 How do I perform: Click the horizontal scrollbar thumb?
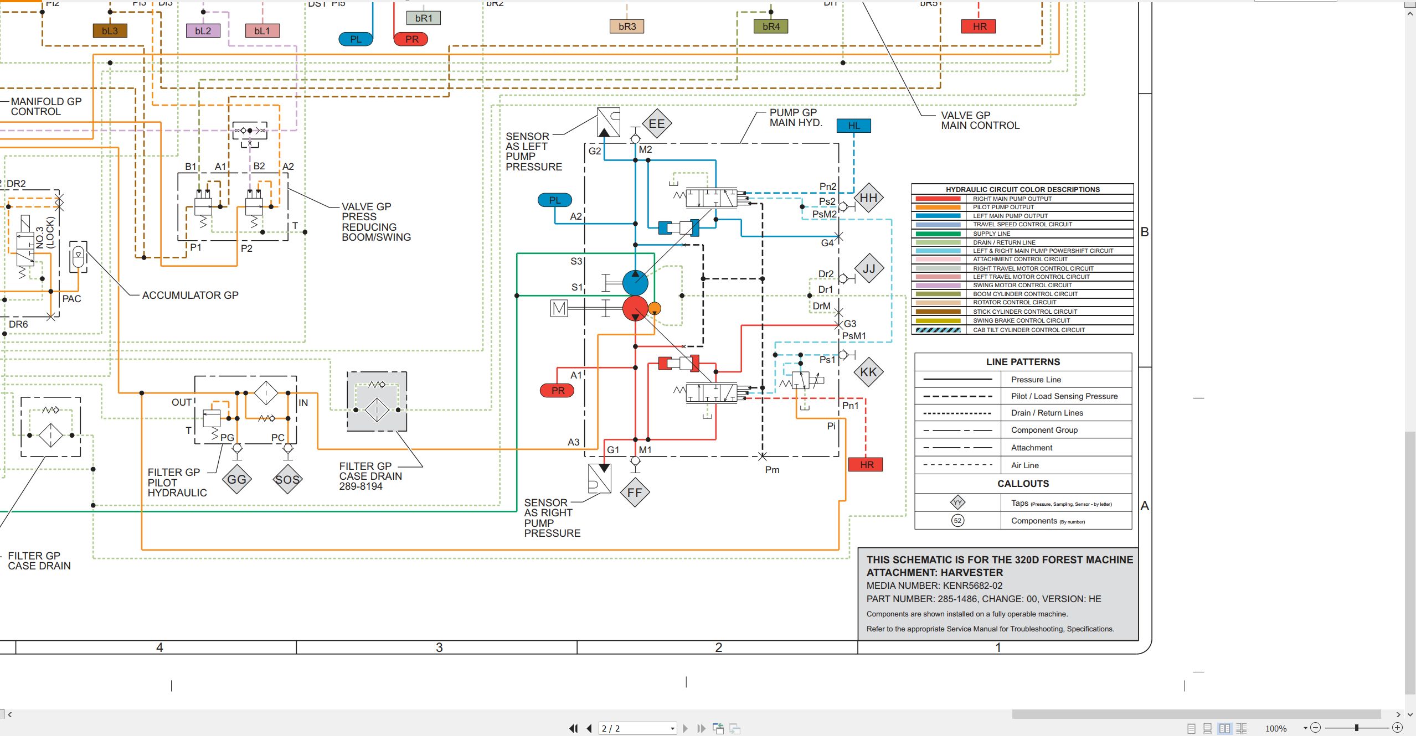click(1196, 714)
